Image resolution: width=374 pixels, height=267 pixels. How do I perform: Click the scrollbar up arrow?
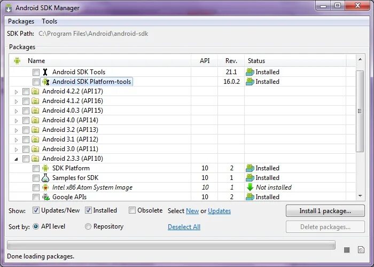pyautogui.click(x=360, y=59)
